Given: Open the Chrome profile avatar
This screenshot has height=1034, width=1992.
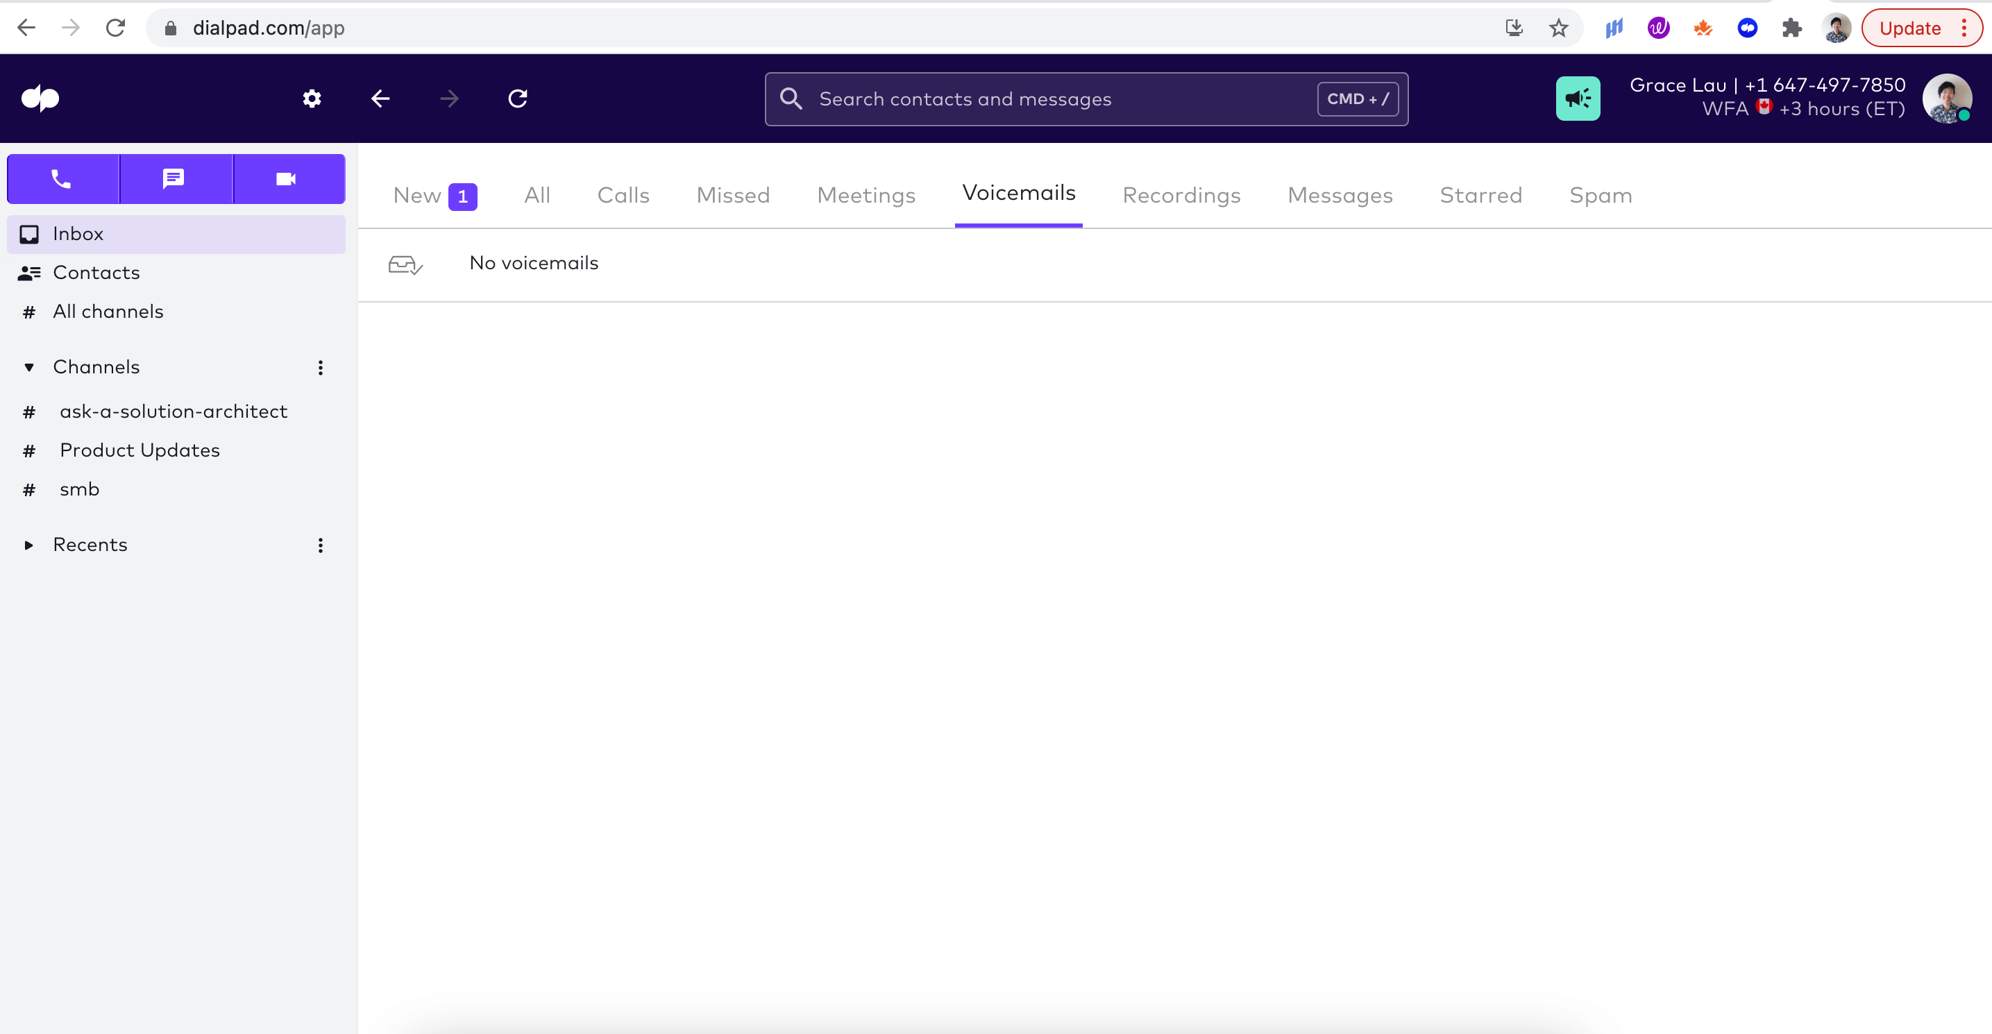Looking at the screenshot, I should pos(1837,28).
